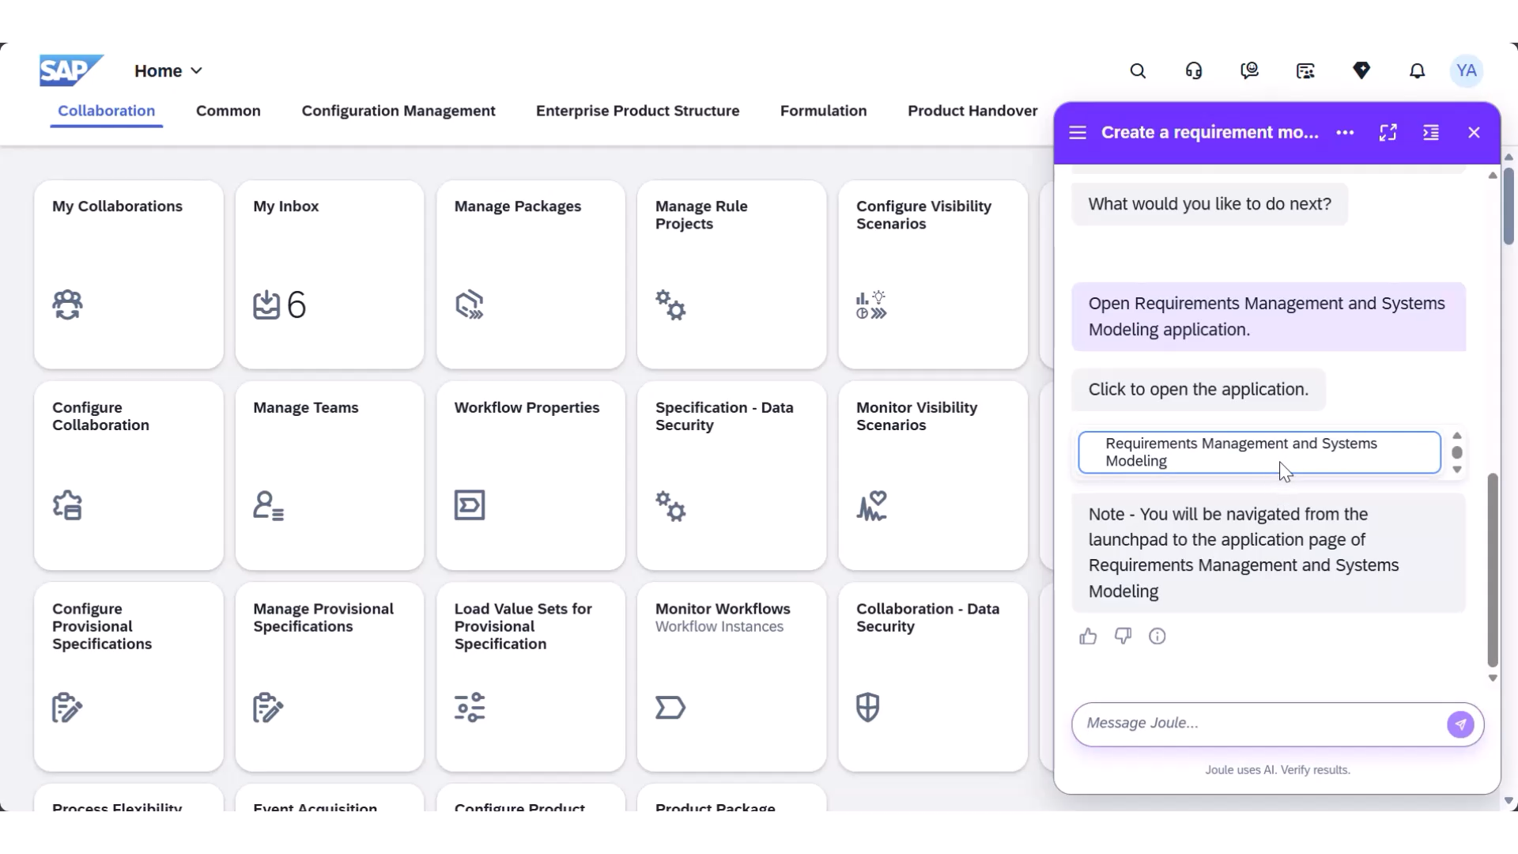This screenshot has width=1518, height=854.
Task: Switch to Configuration Management tab
Action: coord(398,111)
